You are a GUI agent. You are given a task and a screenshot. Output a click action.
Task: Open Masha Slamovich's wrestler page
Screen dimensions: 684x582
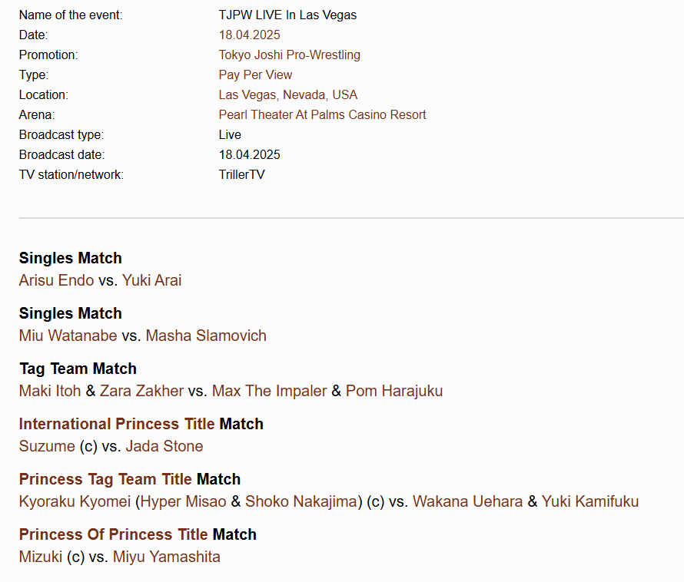[206, 336]
